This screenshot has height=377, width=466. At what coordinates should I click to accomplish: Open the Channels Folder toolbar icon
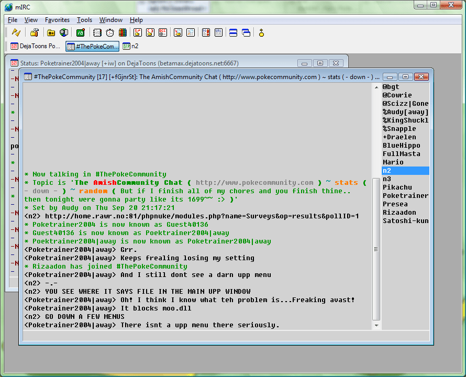(x=51, y=32)
